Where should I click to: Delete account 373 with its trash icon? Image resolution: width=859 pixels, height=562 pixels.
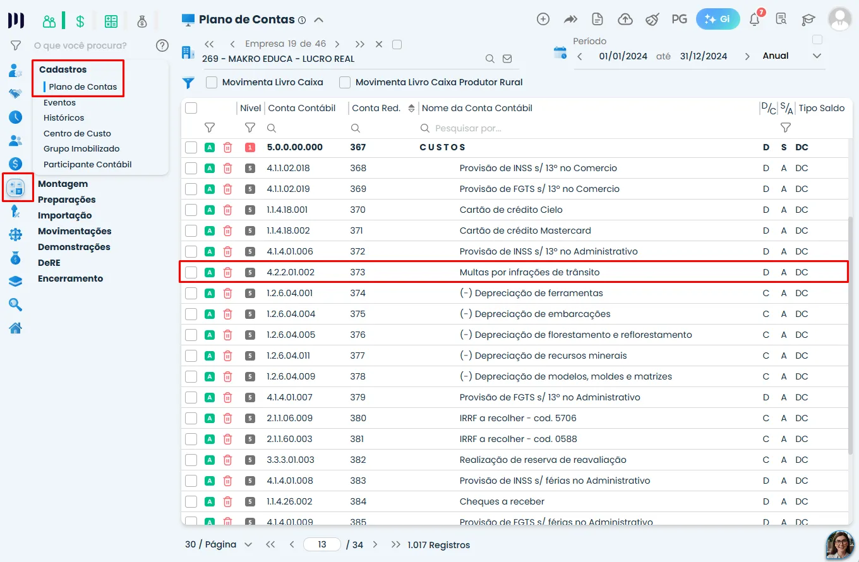click(228, 272)
